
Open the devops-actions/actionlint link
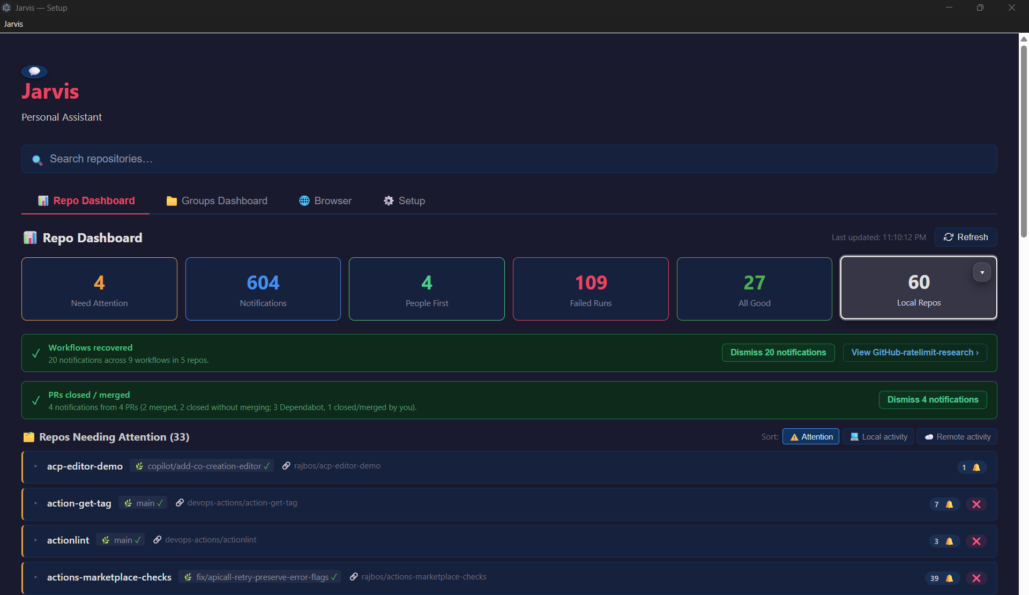[x=211, y=540]
